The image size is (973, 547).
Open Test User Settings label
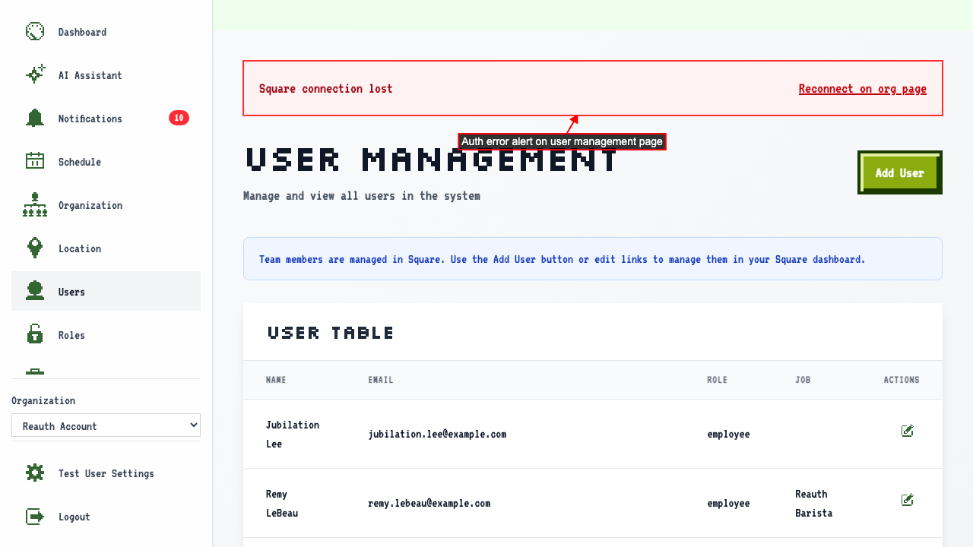pos(106,473)
